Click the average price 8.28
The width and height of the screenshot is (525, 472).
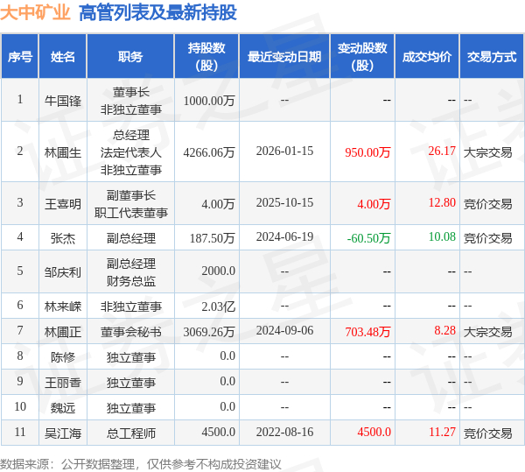[445, 330]
